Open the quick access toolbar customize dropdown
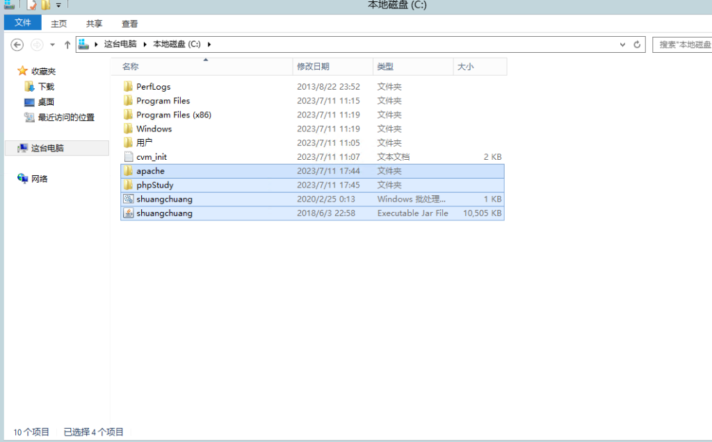712x442 pixels. pos(59,6)
